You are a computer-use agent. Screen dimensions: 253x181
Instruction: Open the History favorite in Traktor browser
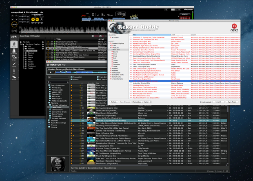point(75,79)
